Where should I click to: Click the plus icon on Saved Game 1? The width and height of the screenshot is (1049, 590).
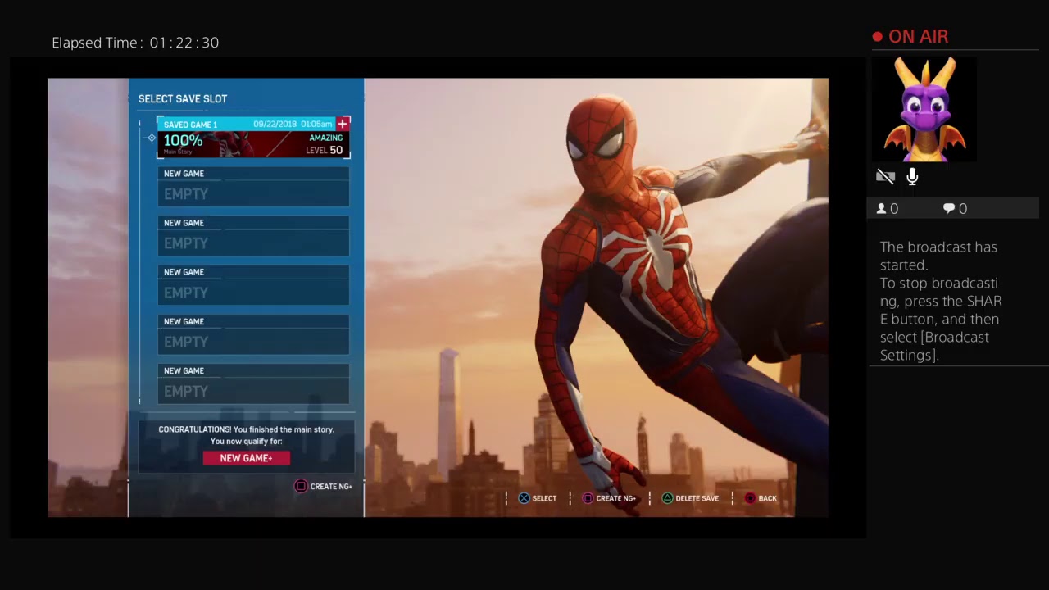coord(343,124)
